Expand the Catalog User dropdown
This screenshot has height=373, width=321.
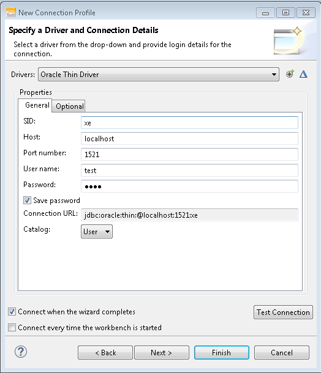97,232
